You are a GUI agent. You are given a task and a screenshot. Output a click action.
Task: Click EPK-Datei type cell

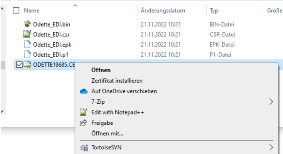pyautogui.click(x=222, y=45)
